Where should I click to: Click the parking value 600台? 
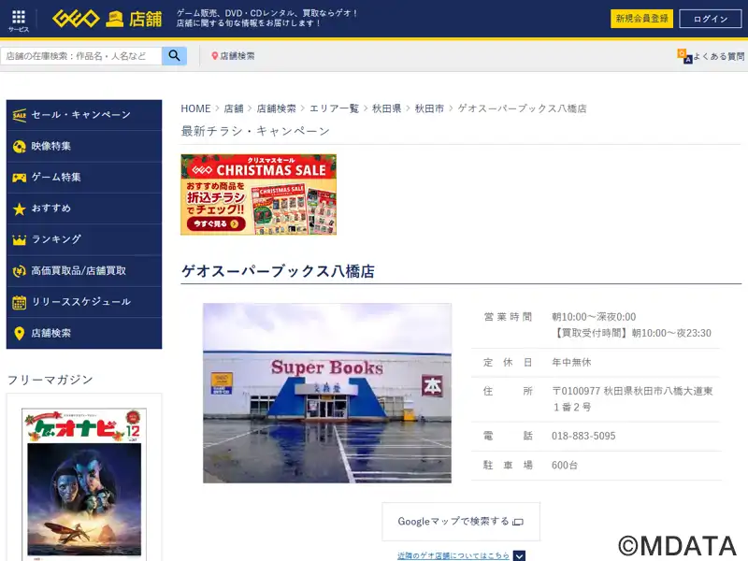pyautogui.click(x=565, y=465)
